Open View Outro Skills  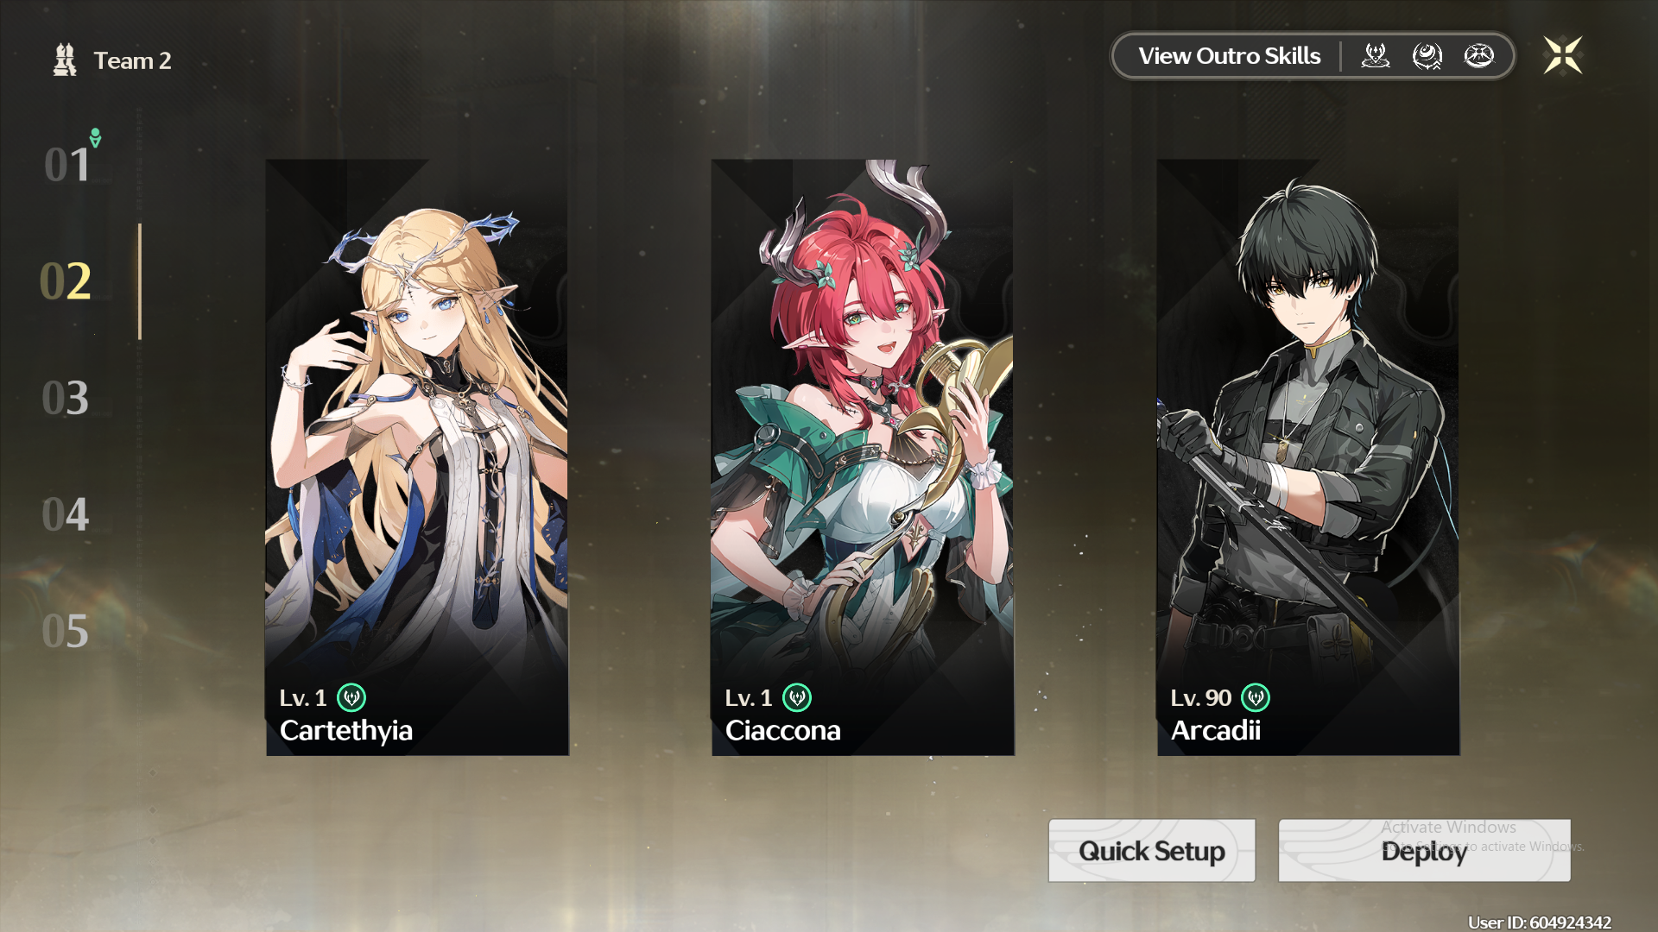1229,56
